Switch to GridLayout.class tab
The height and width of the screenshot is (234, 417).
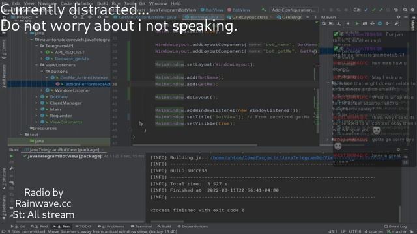250,17
